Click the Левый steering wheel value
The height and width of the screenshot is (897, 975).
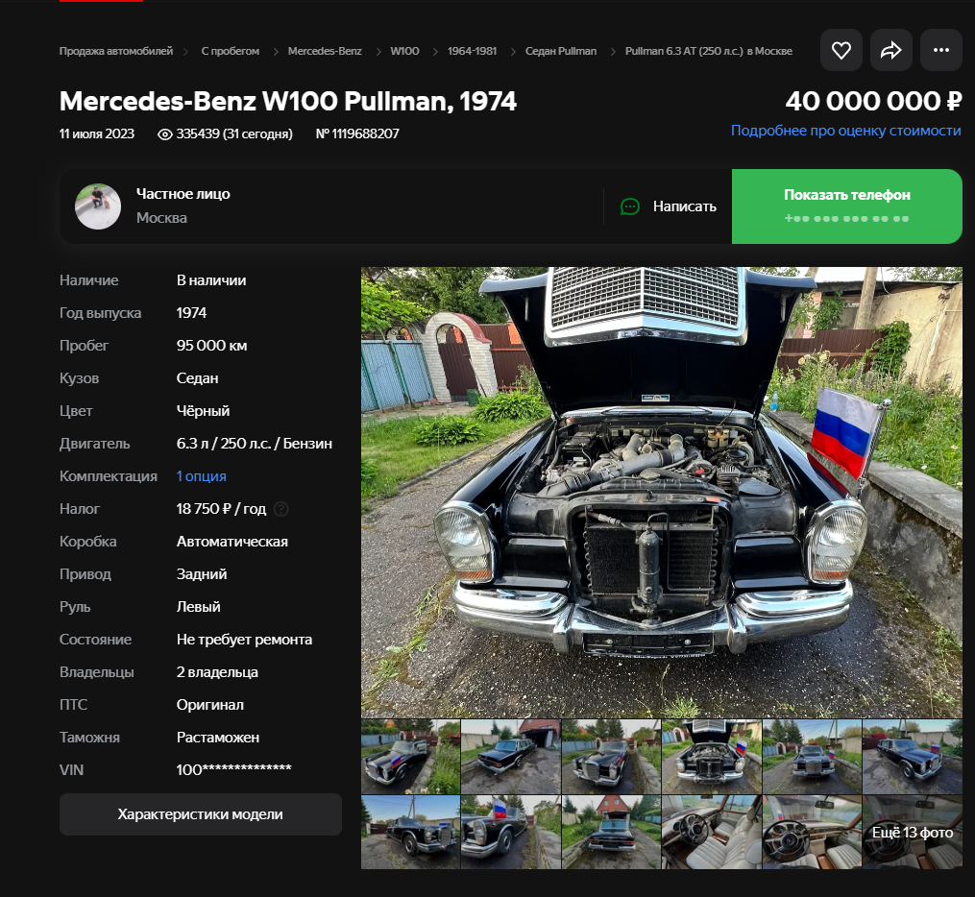tap(198, 607)
